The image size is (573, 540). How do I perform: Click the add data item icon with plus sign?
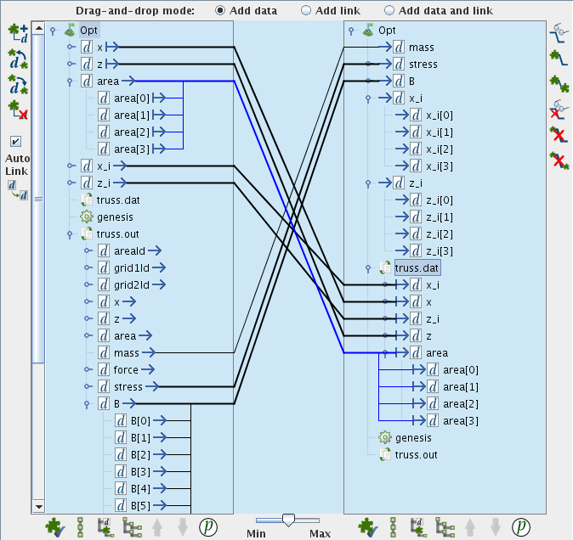coord(18,33)
